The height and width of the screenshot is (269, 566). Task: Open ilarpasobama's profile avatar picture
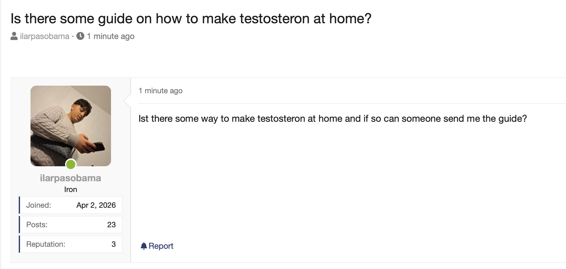pyautogui.click(x=71, y=126)
